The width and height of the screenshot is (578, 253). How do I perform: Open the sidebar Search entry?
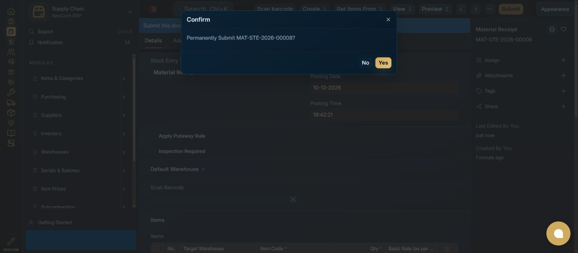coord(81,32)
